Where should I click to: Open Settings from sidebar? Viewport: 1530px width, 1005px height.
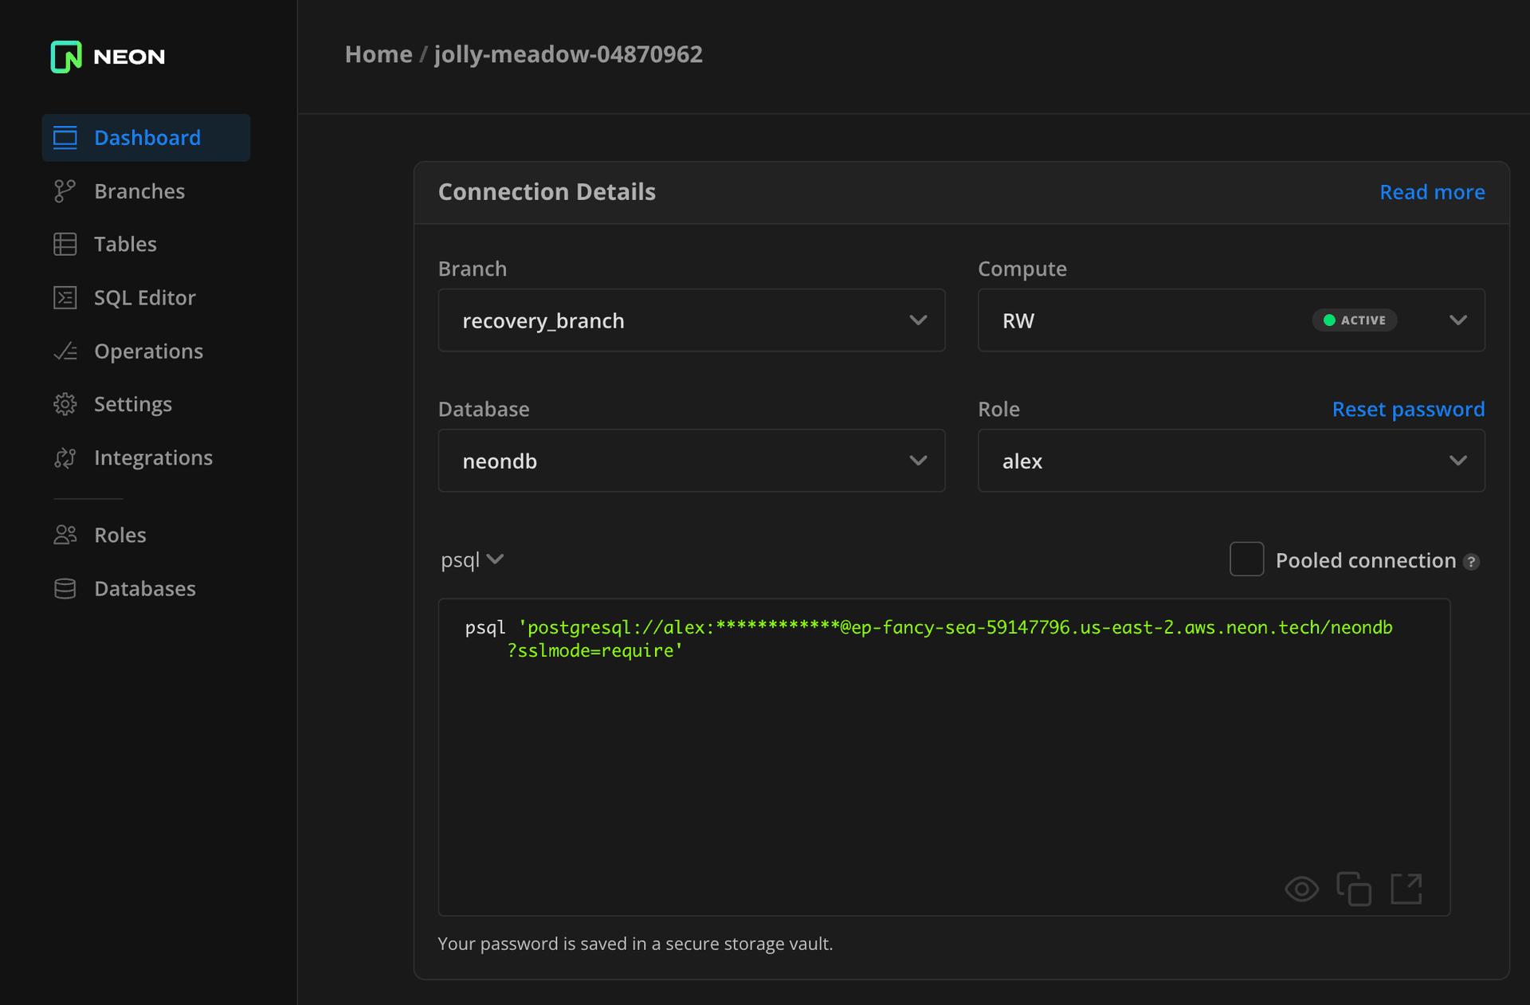pyautogui.click(x=132, y=404)
